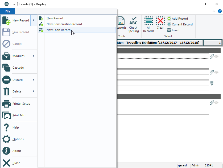Open the File tab
Viewport: 223px width, 168px height.
8,11
